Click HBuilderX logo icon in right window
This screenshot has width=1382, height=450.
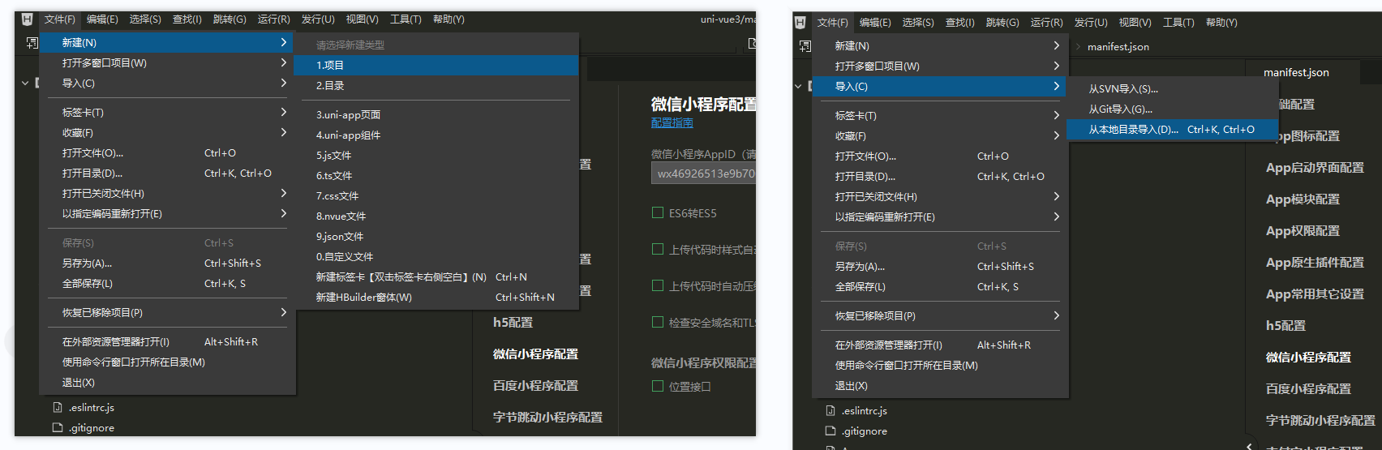tap(800, 23)
